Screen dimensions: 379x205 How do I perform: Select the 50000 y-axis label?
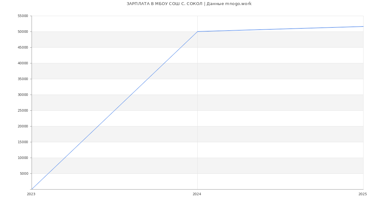[x=23, y=32]
